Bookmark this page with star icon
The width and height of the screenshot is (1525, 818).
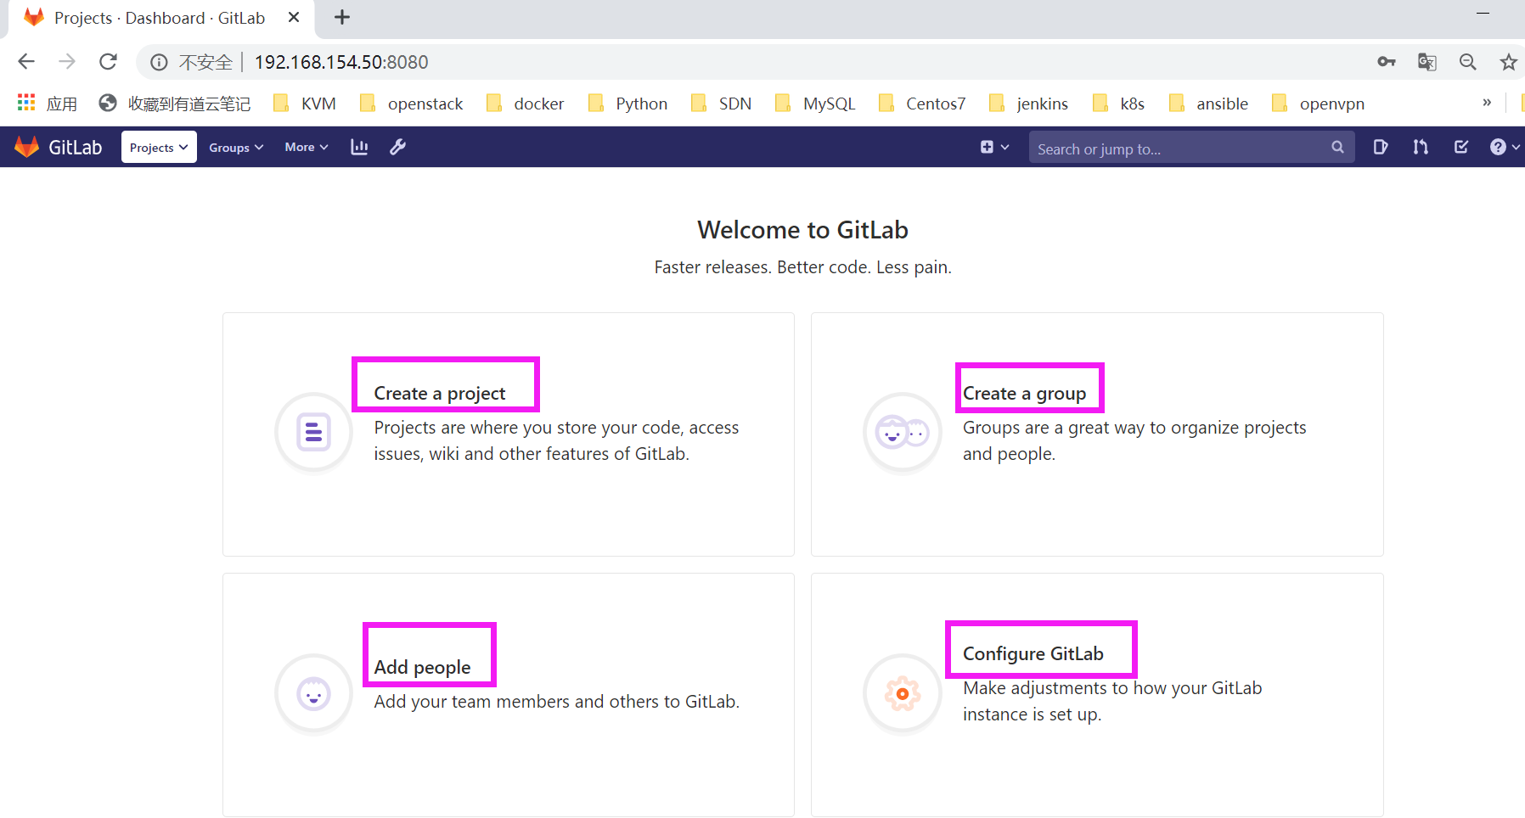(x=1508, y=62)
